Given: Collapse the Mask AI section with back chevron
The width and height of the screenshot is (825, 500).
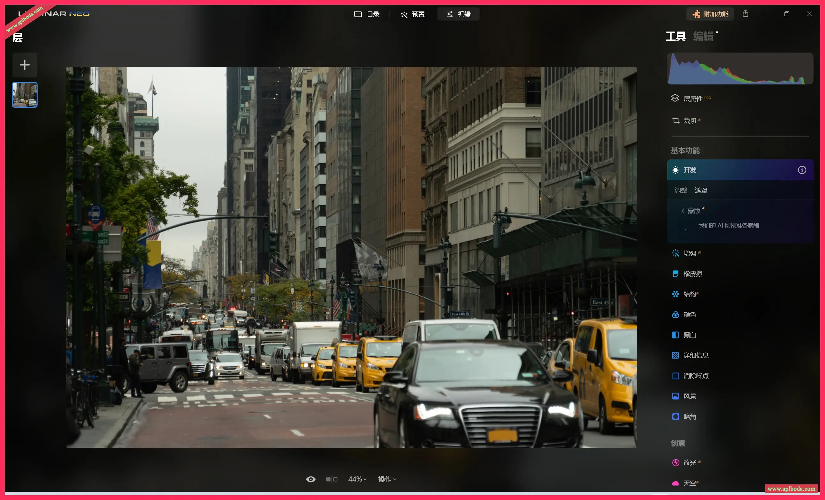Looking at the screenshot, I should [x=683, y=211].
